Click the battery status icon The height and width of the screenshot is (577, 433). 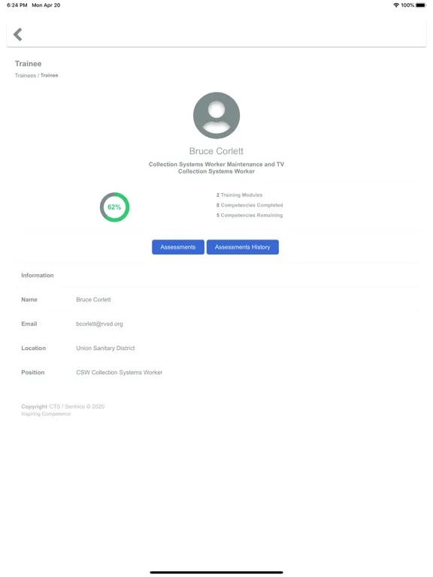[x=421, y=5]
